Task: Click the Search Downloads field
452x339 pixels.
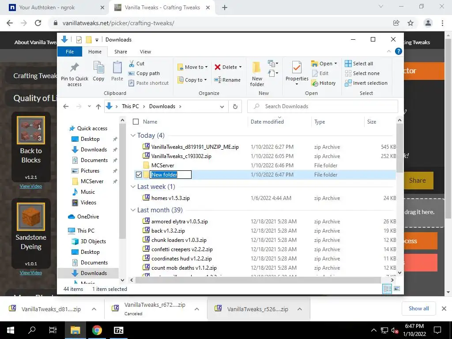Action: coord(323,106)
